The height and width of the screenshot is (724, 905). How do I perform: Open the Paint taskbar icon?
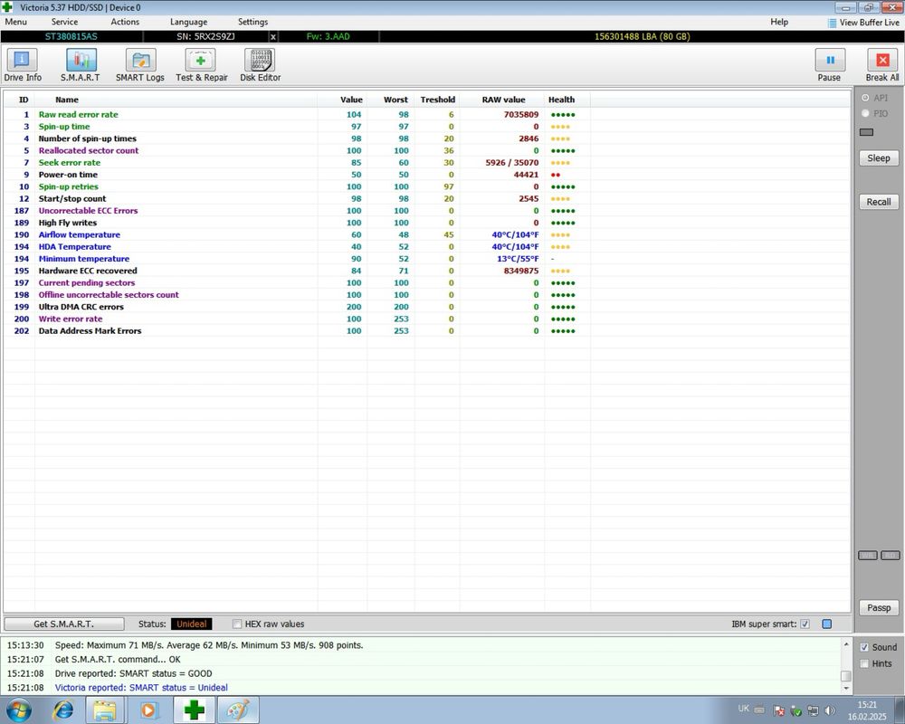pos(238,710)
